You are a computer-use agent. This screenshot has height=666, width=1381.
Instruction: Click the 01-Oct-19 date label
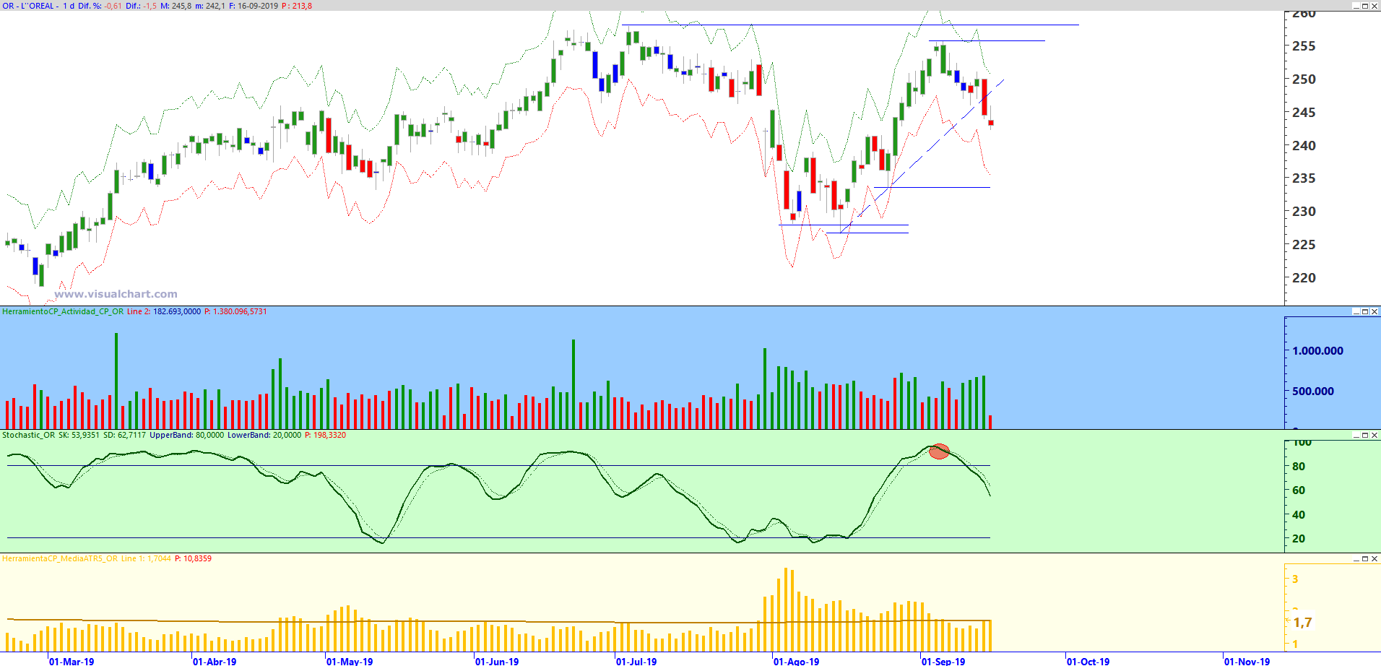tap(1088, 661)
